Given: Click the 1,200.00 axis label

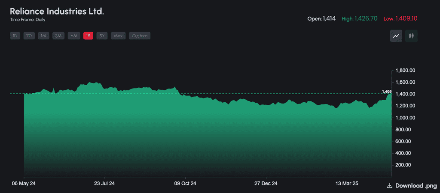Looking at the screenshot, I should (x=405, y=106).
